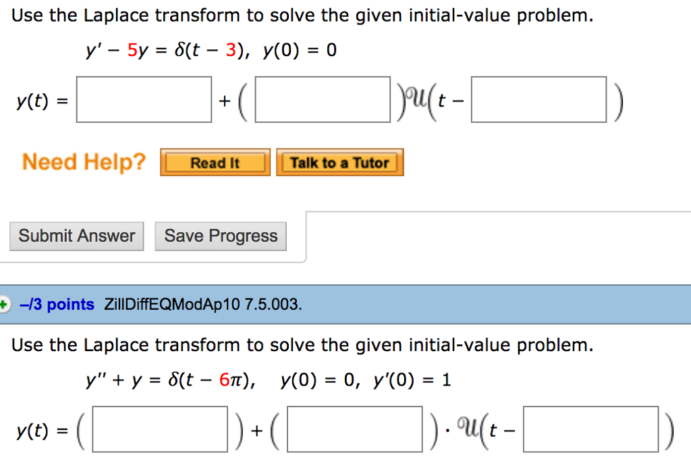
Task: Click second parenthesized answer box in problem 7.5.003
Action: point(355,429)
